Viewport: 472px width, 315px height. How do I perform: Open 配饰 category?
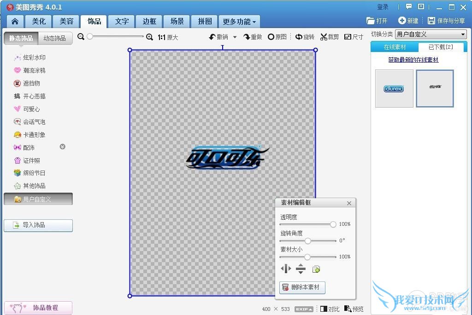coord(24,148)
